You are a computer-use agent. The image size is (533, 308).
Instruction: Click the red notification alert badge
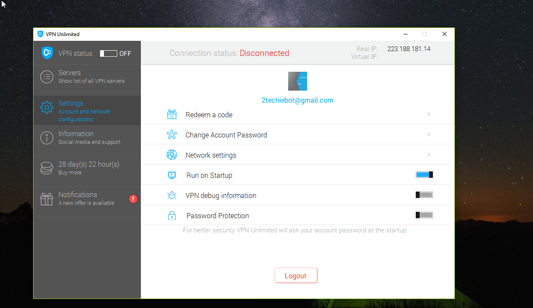133,199
